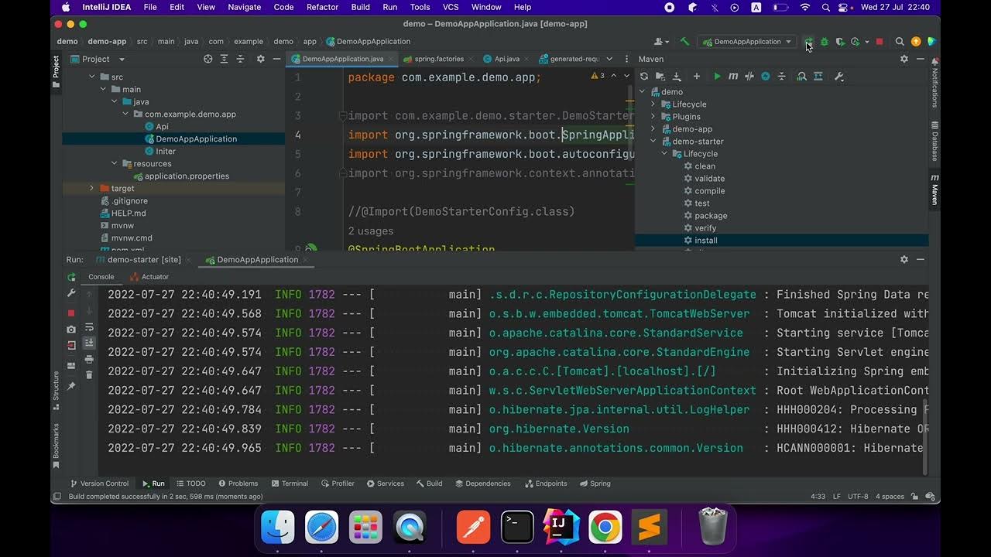This screenshot has width=991, height=557.
Task: Open Endpoints tool window button
Action: click(546, 484)
